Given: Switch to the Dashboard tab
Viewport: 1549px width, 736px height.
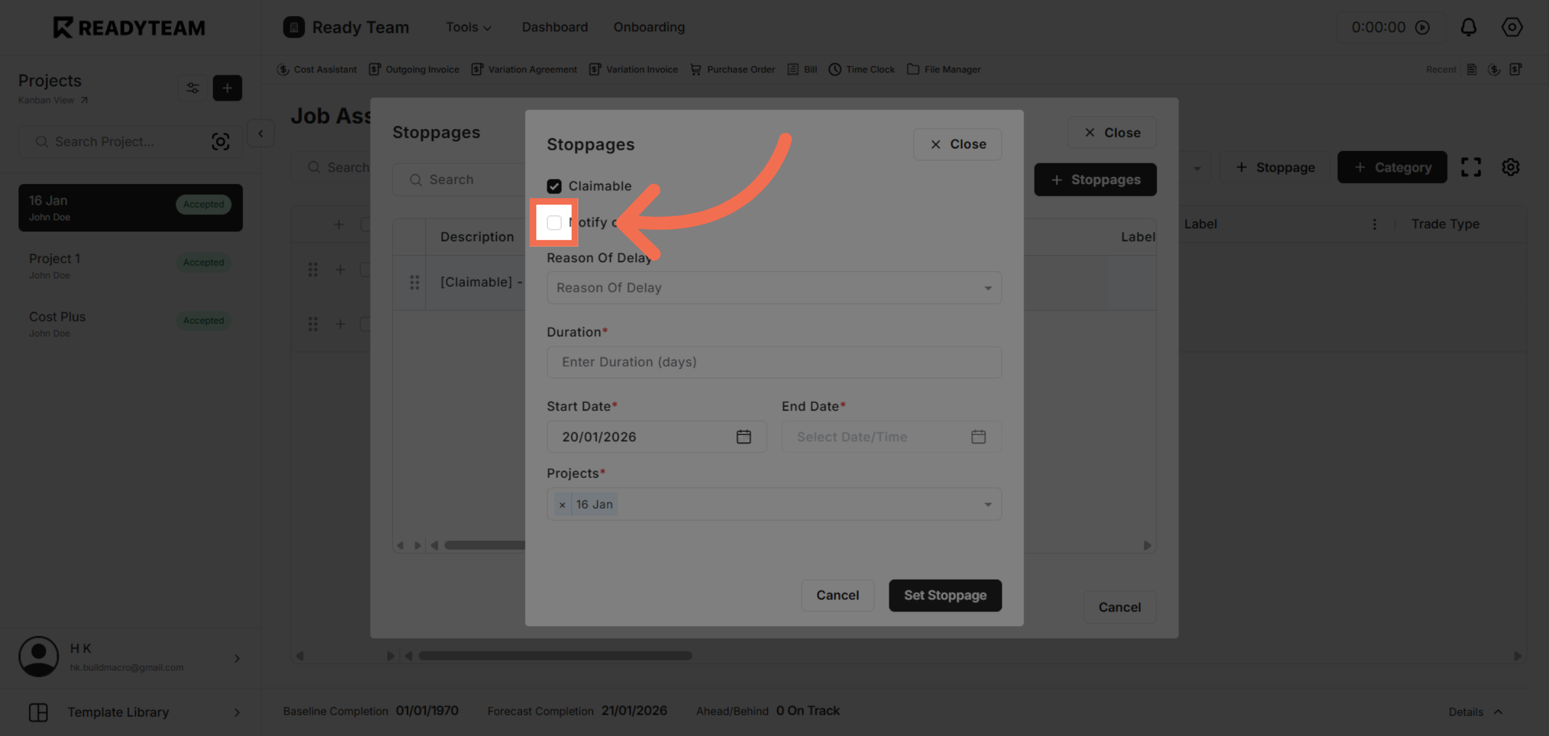Looking at the screenshot, I should (554, 27).
